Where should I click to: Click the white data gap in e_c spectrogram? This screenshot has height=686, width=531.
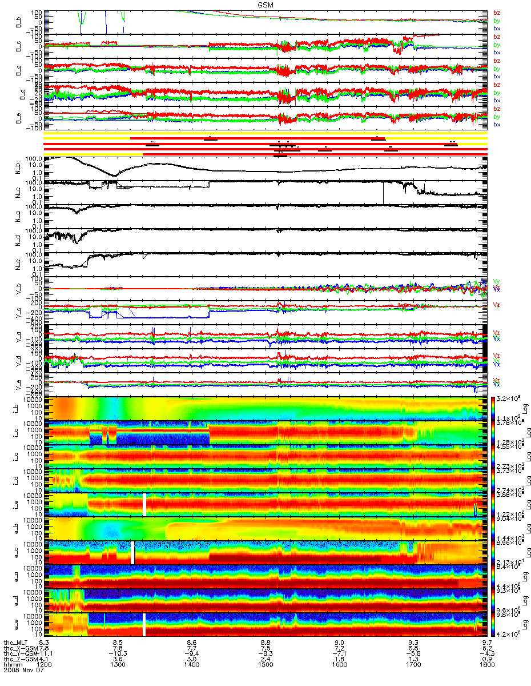[x=132, y=552]
